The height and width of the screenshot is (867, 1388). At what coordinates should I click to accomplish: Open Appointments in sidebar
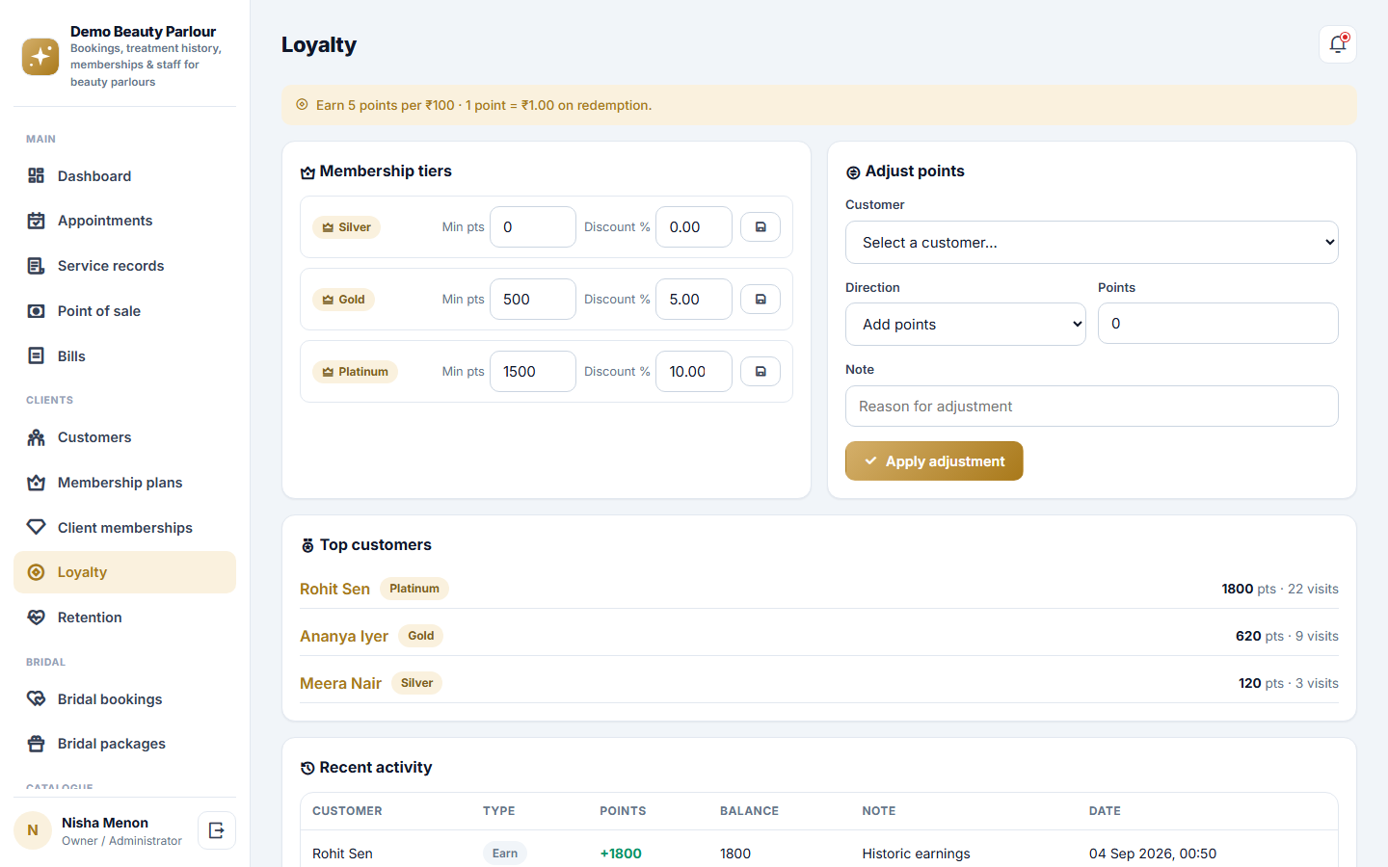[x=124, y=221]
